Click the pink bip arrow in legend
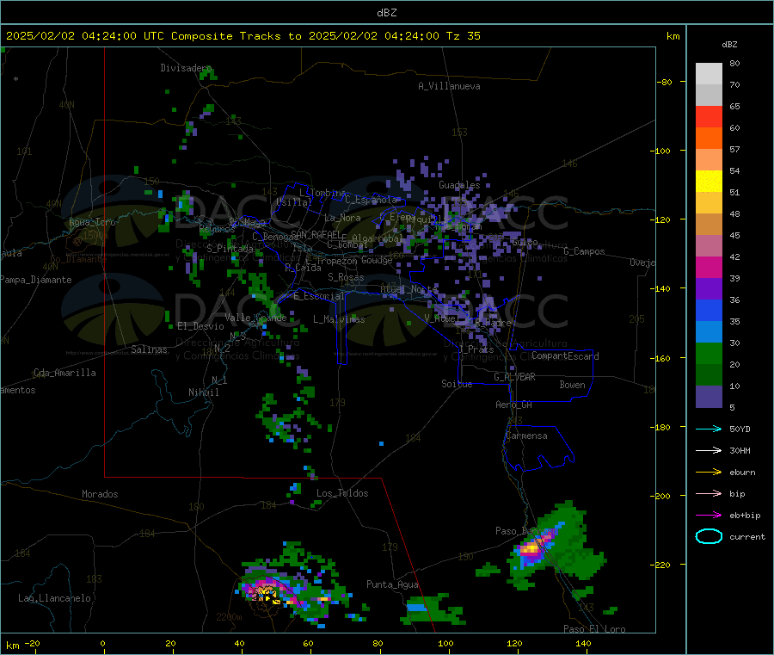This screenshot has height=655, width=774. point(709,493)
